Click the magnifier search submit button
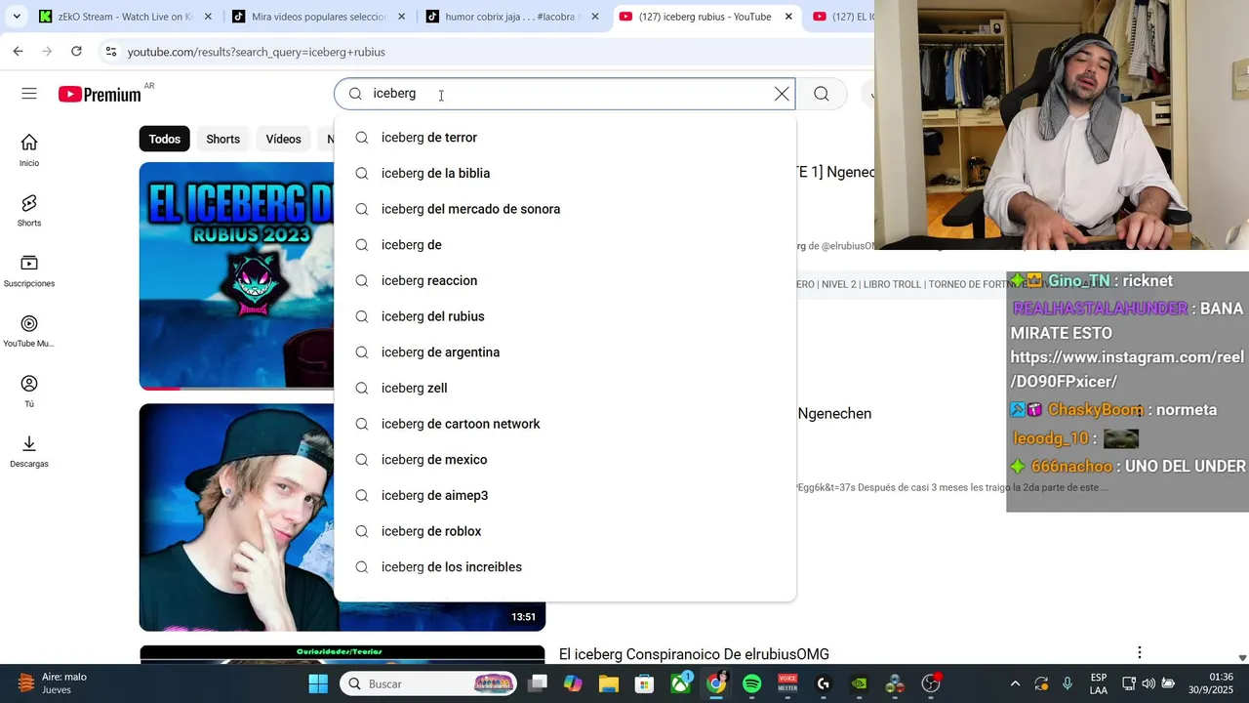 [822, 94]
